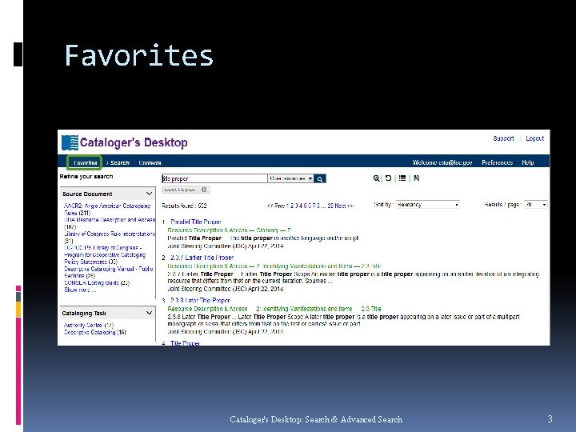Click into the title proper search field
This screenshot has height=432, width=576.
click(214, 178)
